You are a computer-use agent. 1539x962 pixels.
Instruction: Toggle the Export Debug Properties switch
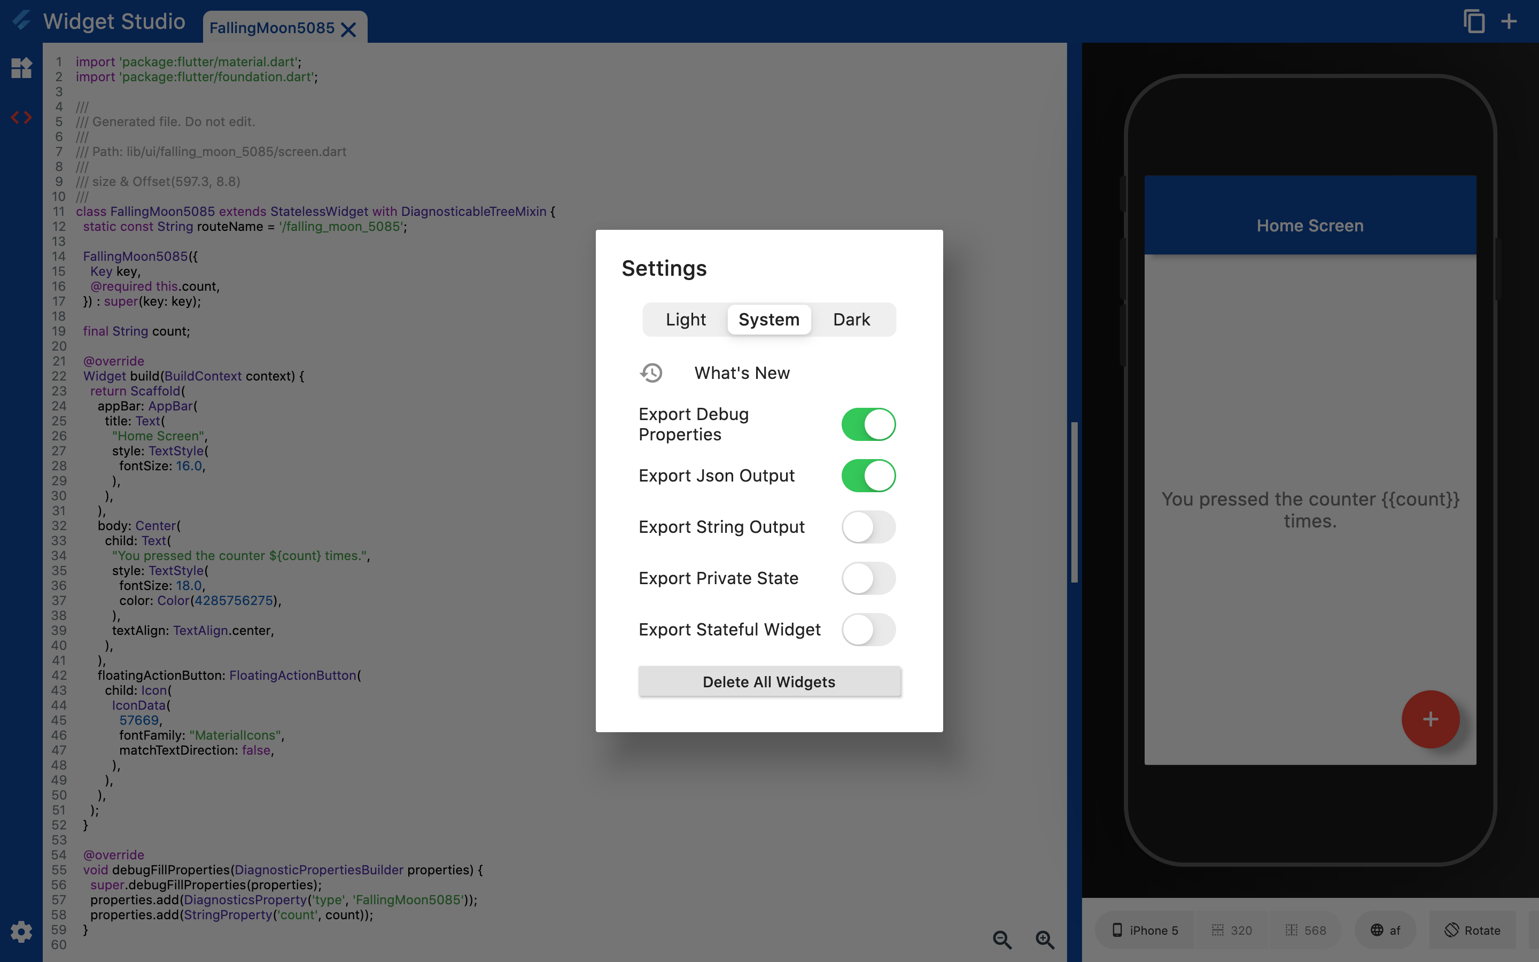869,422
